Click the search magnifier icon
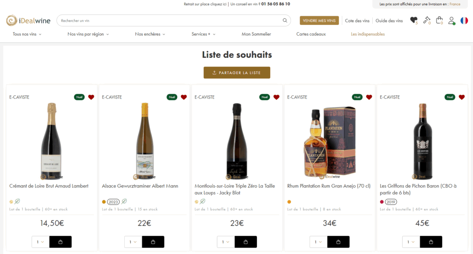This screenshot has width=473, height=254. pos(285,20)
